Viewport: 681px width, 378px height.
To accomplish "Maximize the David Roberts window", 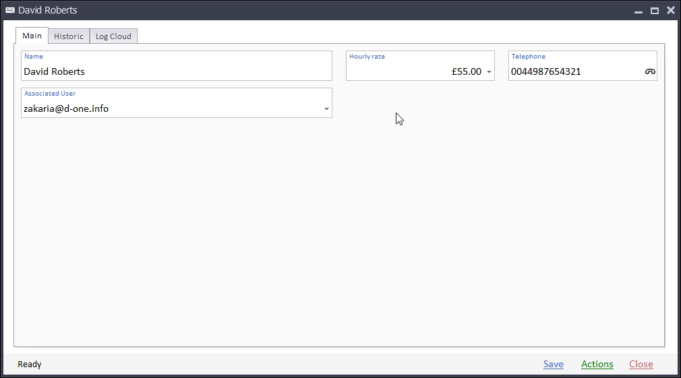I will click(654, 11).
